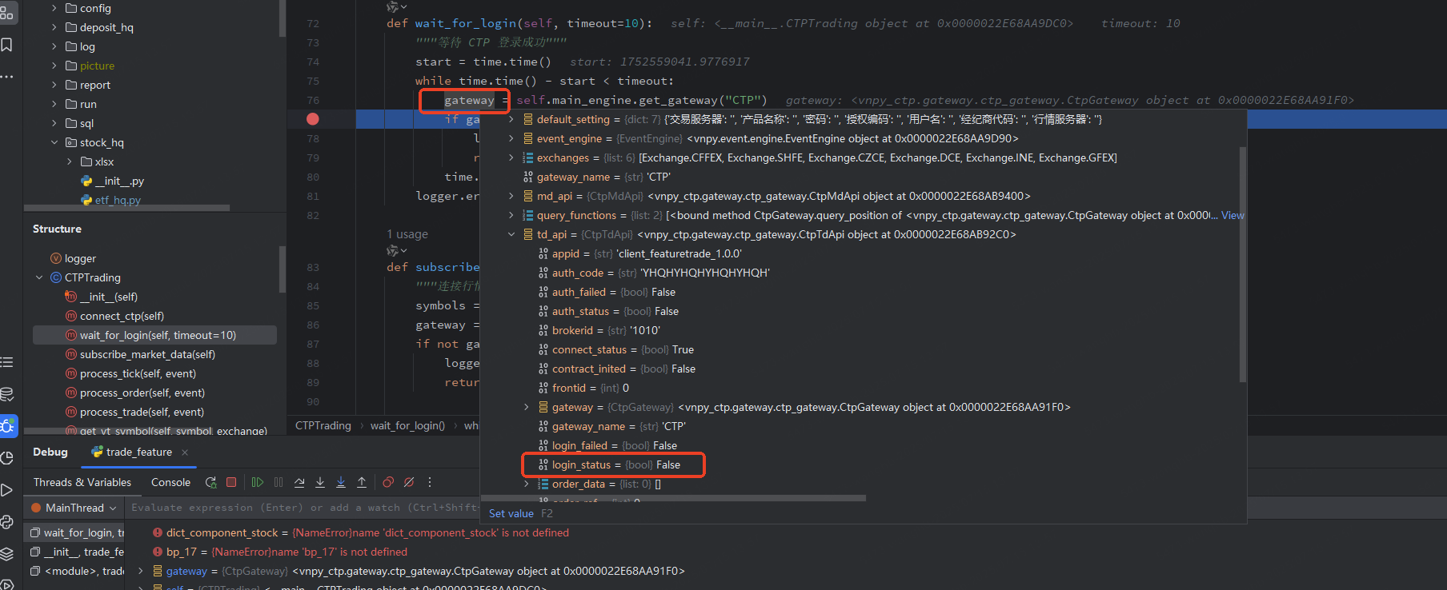This screenshot has height=590, width=1447.
Task: Collapse the CTPTrading class in Structure
Action: (x=39, y=277)
